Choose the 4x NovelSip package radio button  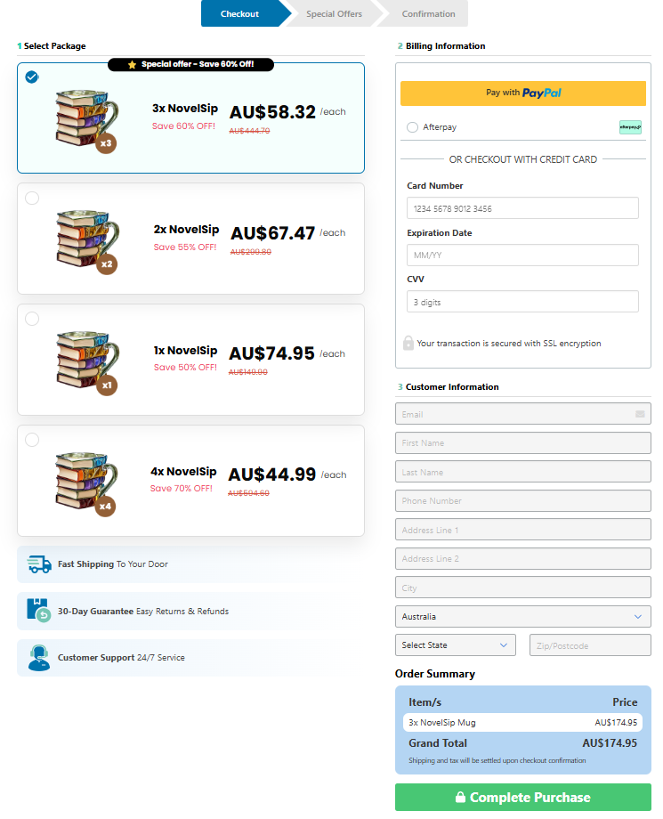pos(32,439)
